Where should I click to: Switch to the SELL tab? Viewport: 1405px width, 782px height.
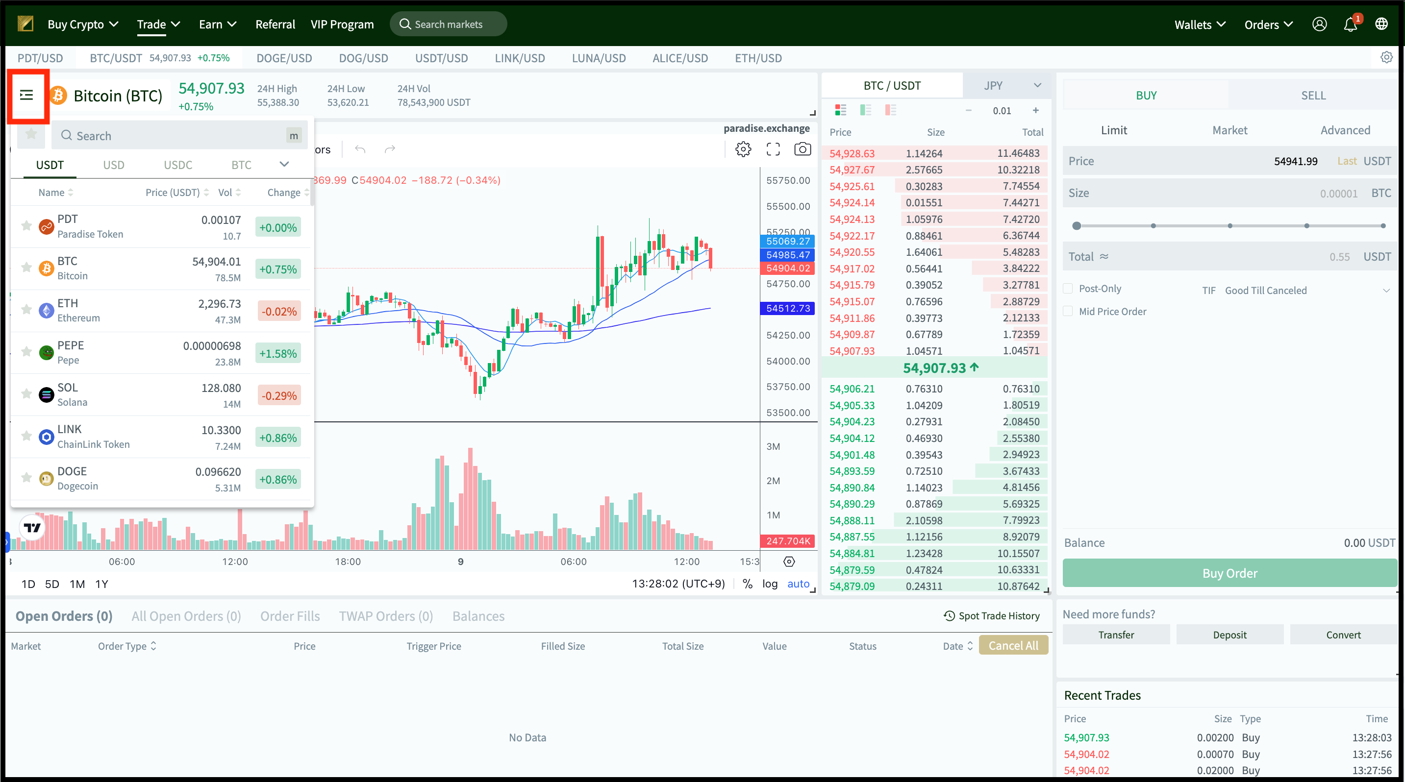1313,96
